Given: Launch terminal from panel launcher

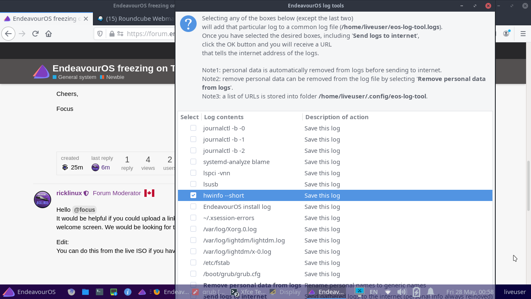Looking at the screenshot, I should [100, 292].
